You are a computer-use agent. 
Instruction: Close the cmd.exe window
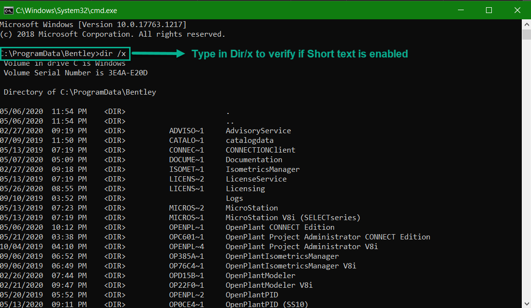pos(517,10)
